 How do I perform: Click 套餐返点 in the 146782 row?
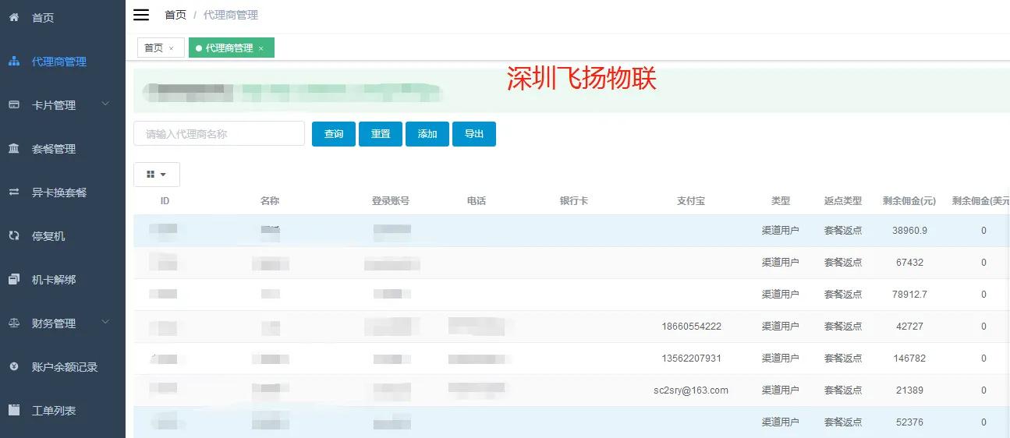coord(843,359)
